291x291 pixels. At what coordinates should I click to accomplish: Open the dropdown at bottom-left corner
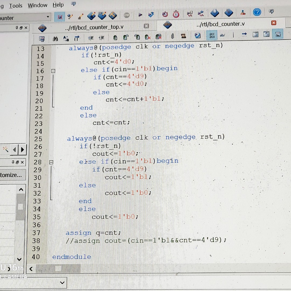[62, 283]
